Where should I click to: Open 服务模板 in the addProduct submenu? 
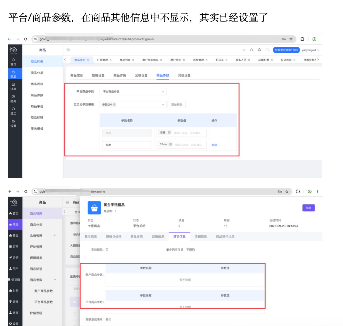point(37,129)
